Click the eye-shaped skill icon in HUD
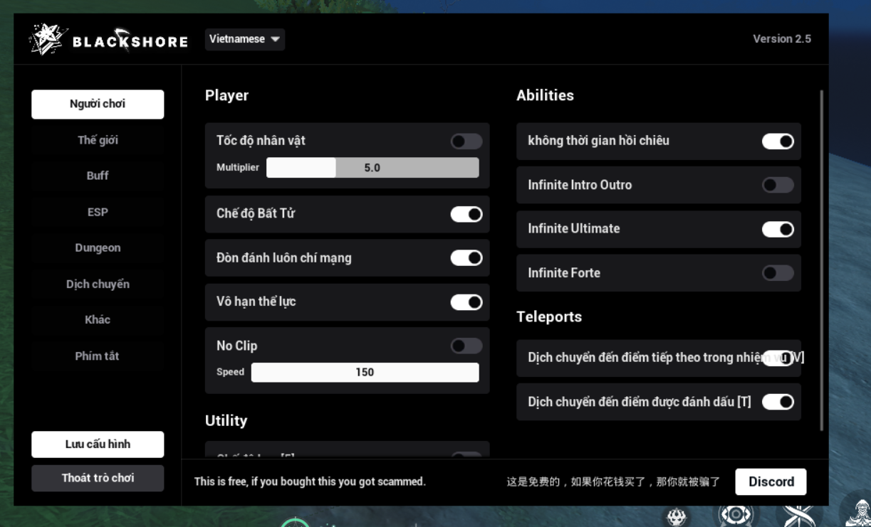The height and width of the screenshot is (527, 871). click(736, 515)
